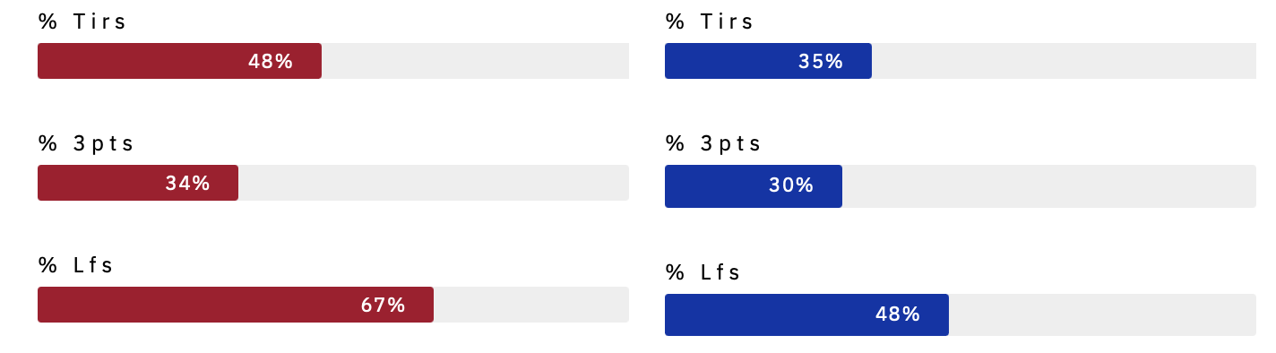
Task: Click the blue 30% 3pts bar
Action: point(754,186)
